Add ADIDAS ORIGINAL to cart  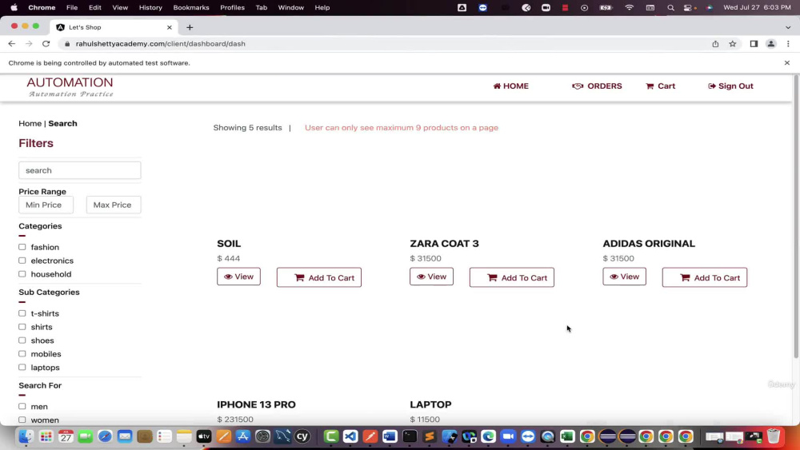click(x=705, y=277)
